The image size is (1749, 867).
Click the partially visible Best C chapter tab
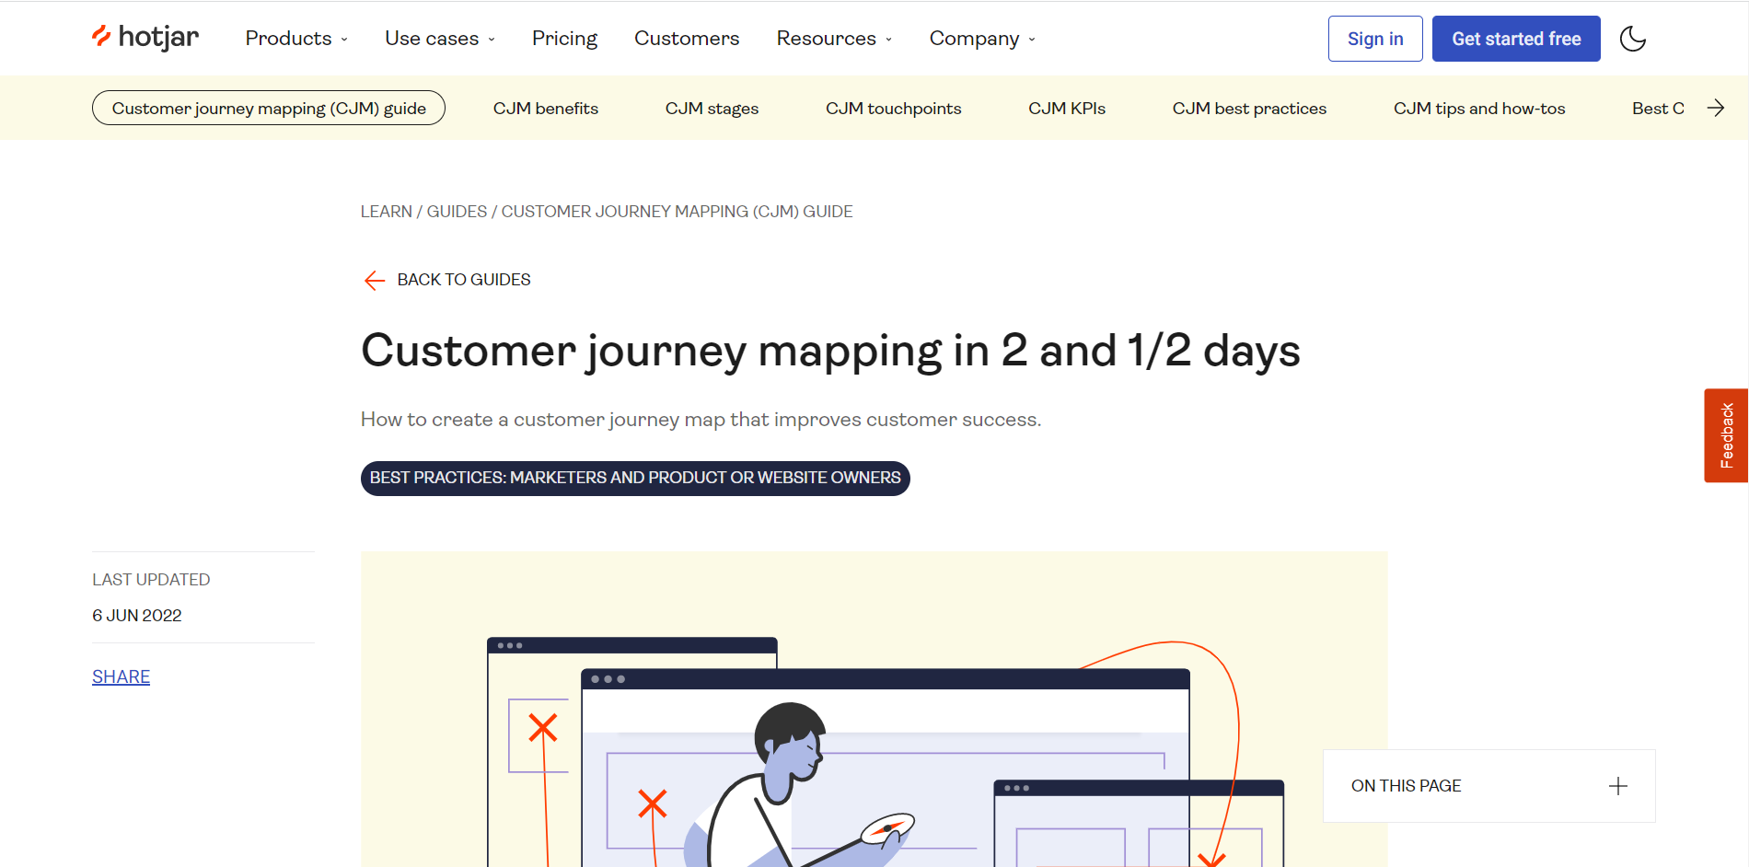pos(1658,109)
